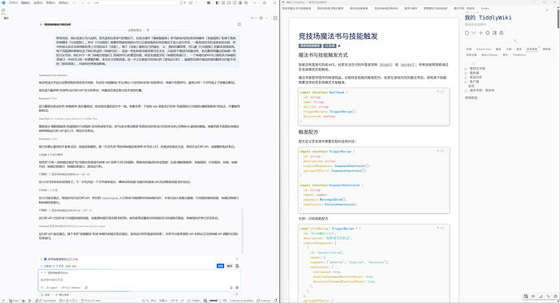Toggle panel layout icon in title bar
Viewport: 560px width, 303px height.
pos(229,3)
